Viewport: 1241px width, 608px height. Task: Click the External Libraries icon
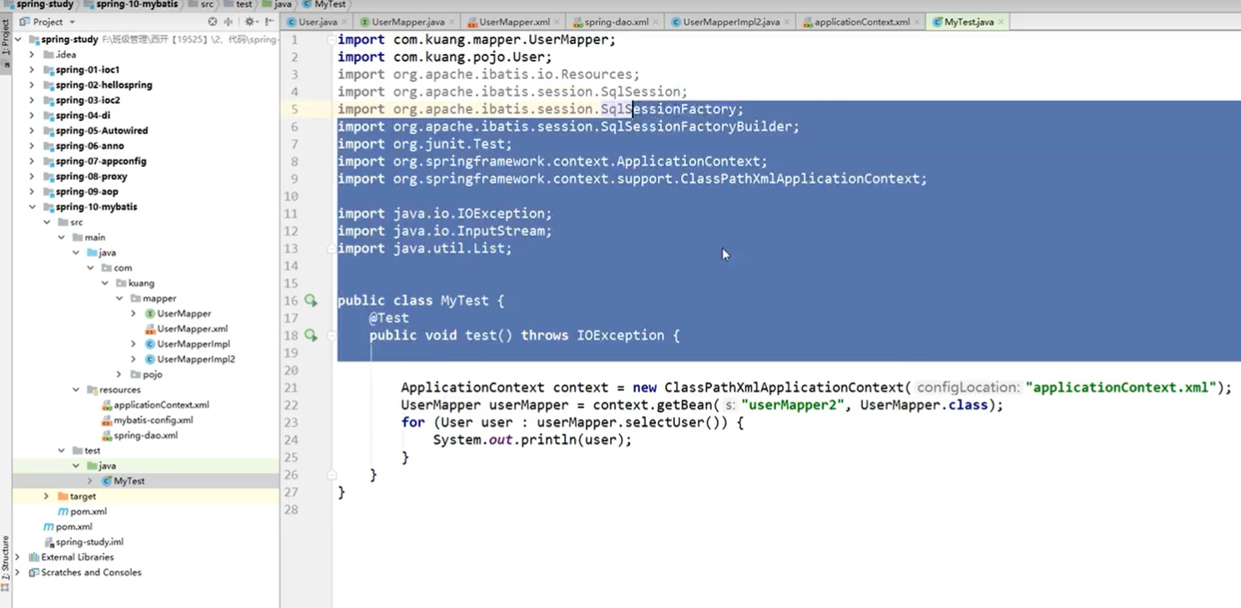click(x=33, y=557)
